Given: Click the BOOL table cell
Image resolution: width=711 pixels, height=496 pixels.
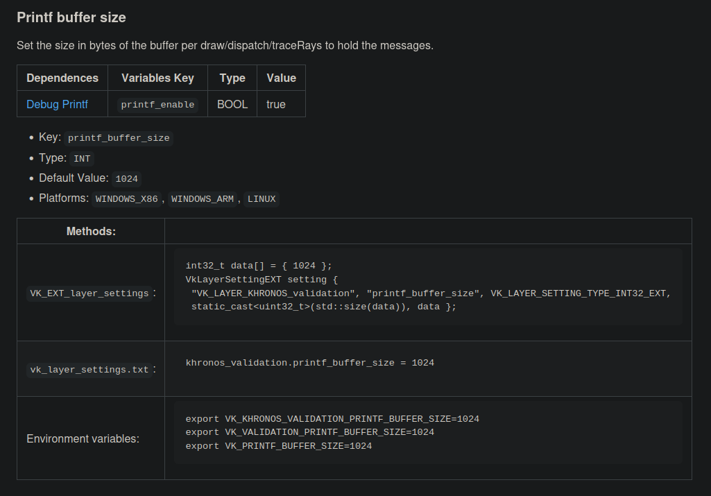Looking at the screenshot, I should 232,104.
